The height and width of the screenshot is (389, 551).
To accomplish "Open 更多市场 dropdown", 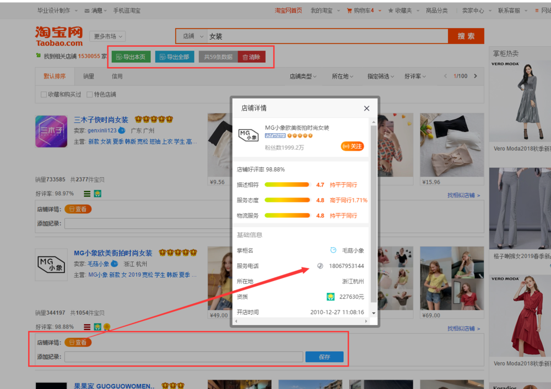I will pos(107,36).
